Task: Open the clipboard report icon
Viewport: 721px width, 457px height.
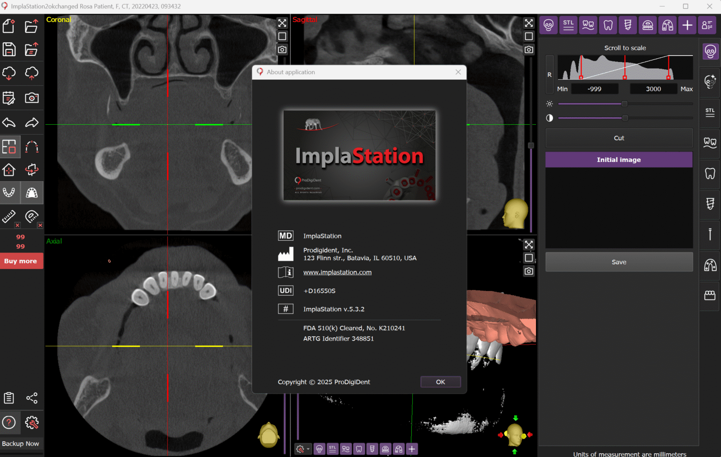Action: coord(9,398)
